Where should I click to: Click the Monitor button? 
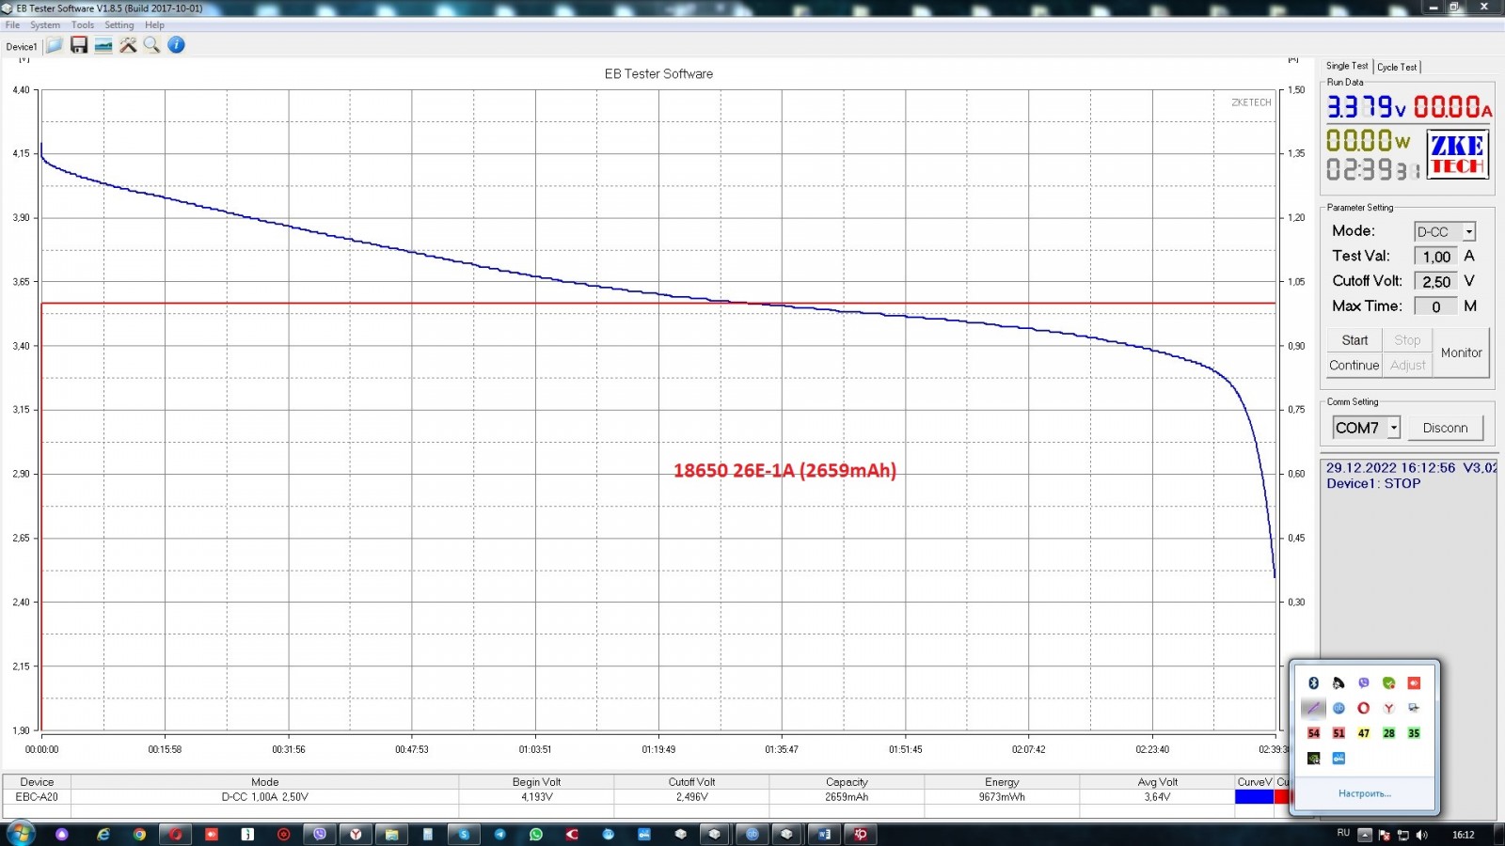tap(1461, 352)
